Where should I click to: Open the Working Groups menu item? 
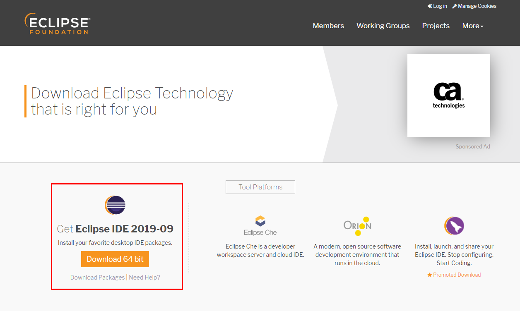[383, 26]
